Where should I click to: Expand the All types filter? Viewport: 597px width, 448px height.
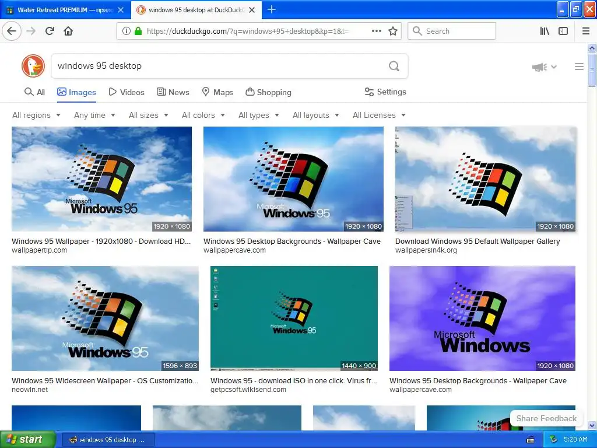[x=258, y=115]
